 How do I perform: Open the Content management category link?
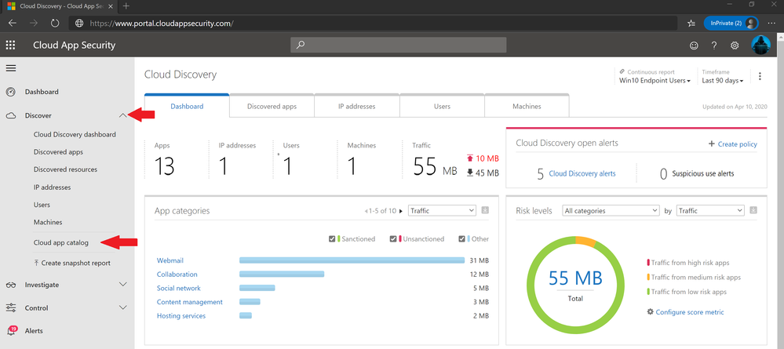(189, 302)
